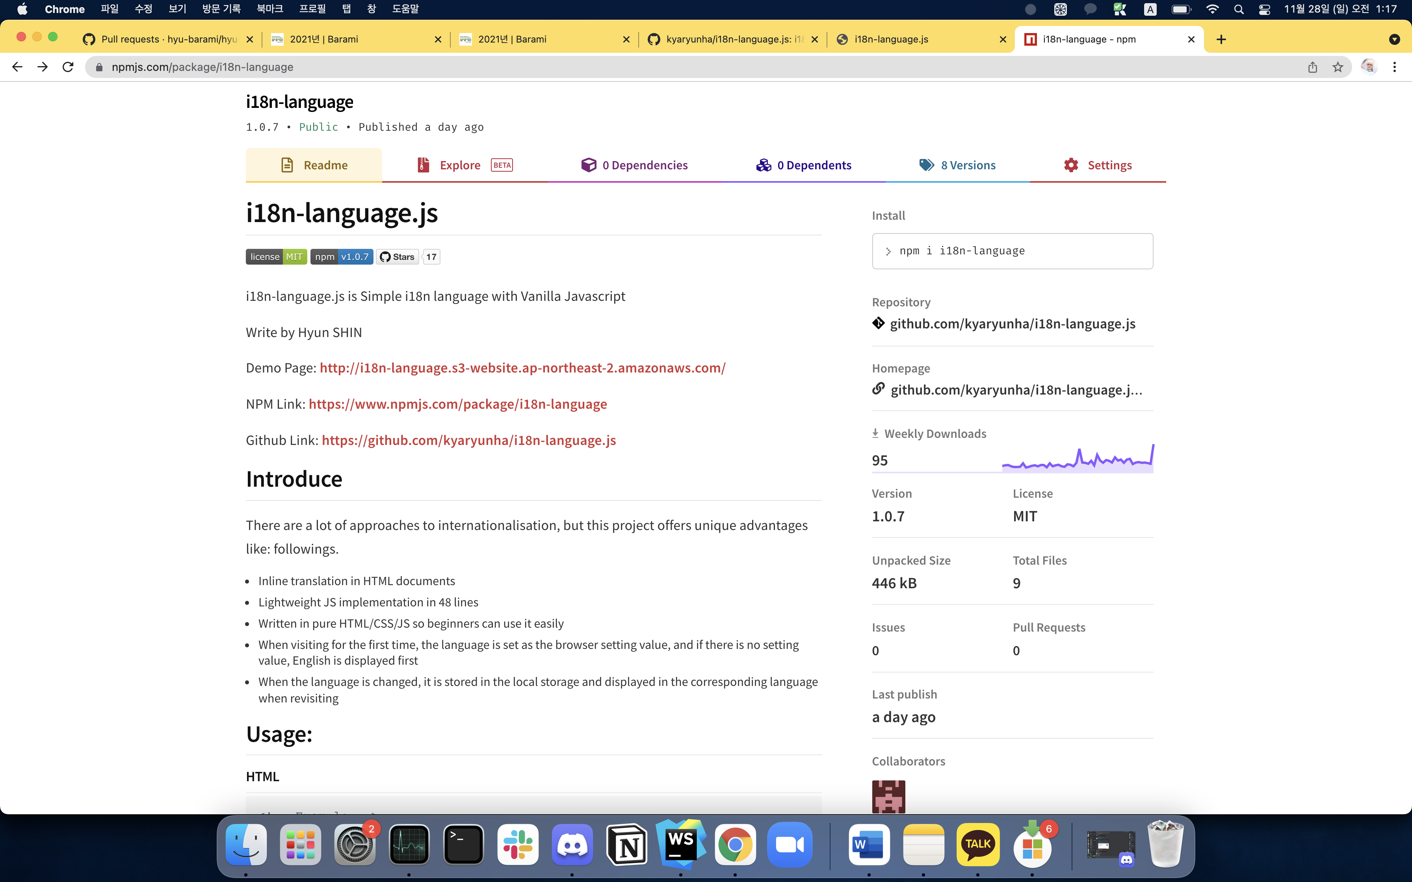This screenshot has height=882, width=1412.
Task: Open Control Center in menu bar
Action: (x=1264, y=9)
